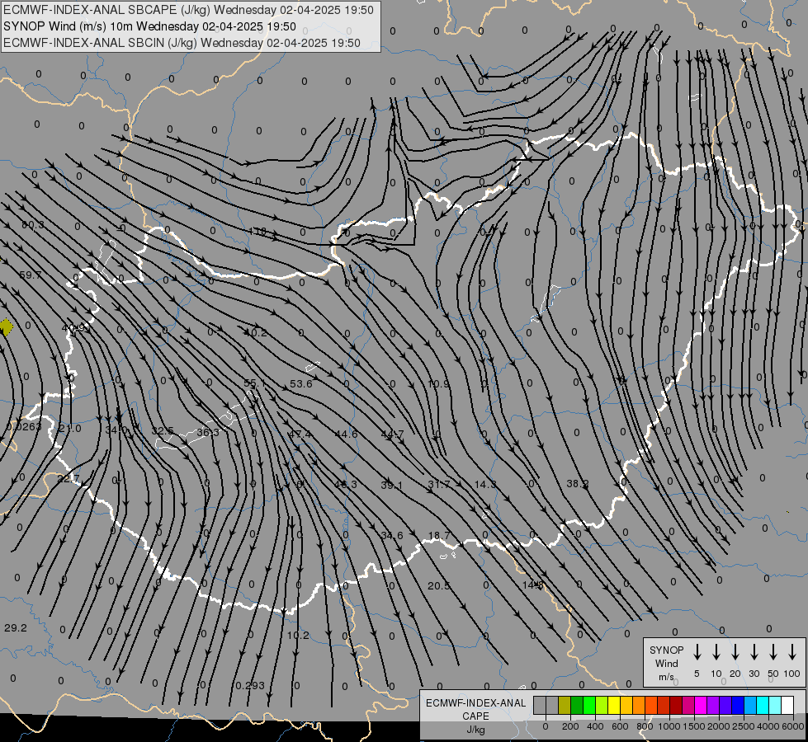Click the 0.293 value near map bottom

click(250, 686)
